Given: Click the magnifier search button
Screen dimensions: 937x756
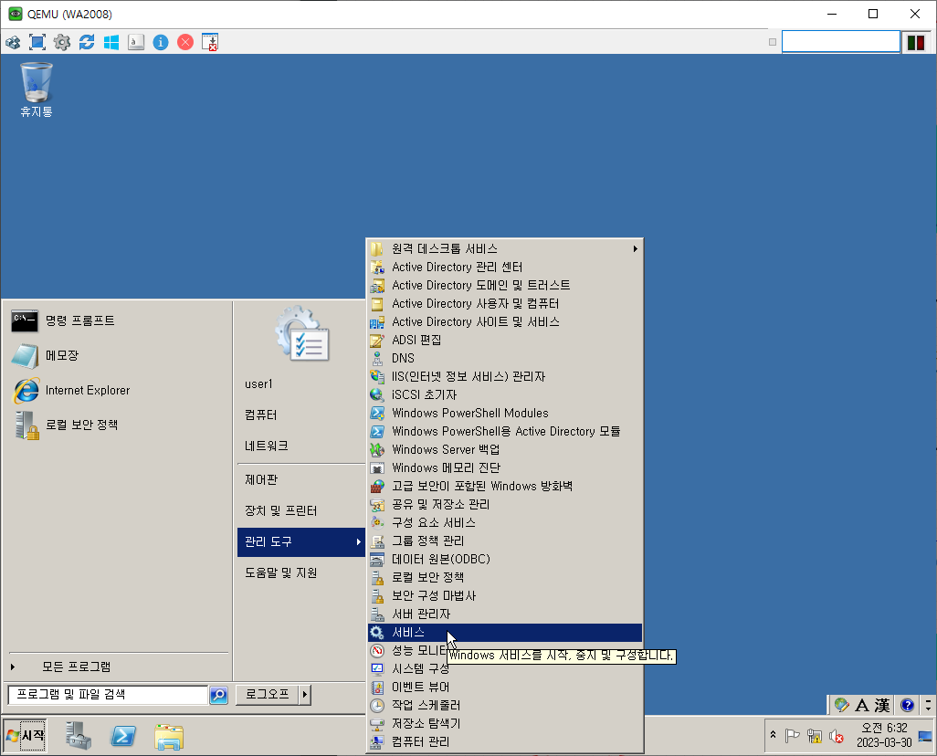Looking at the screenshot, I should click(218, 695).
